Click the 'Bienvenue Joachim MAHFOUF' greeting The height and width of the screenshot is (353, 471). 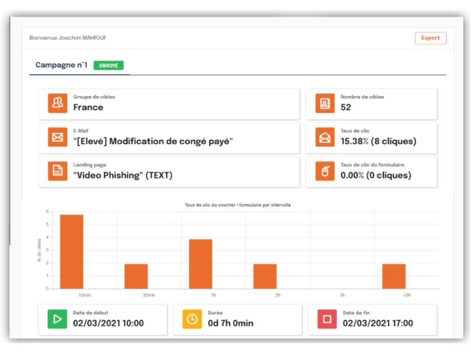click(x=68, y=38)
